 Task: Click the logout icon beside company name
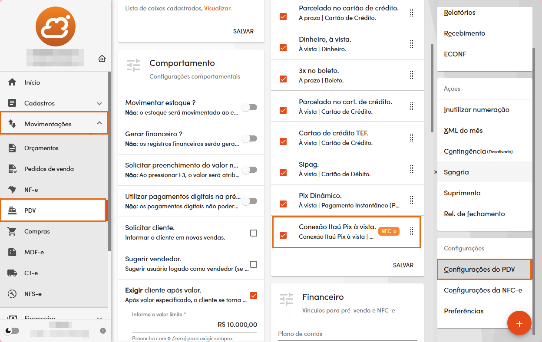point(102,59)
